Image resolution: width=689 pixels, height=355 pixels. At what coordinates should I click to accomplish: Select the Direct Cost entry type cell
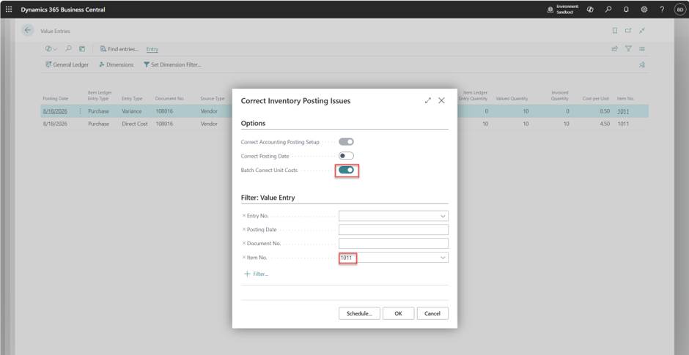(134, 124)
